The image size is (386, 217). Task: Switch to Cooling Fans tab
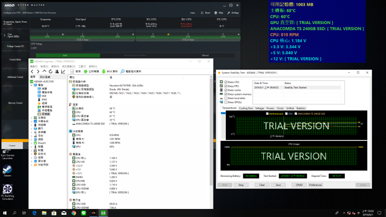point(246,108)
